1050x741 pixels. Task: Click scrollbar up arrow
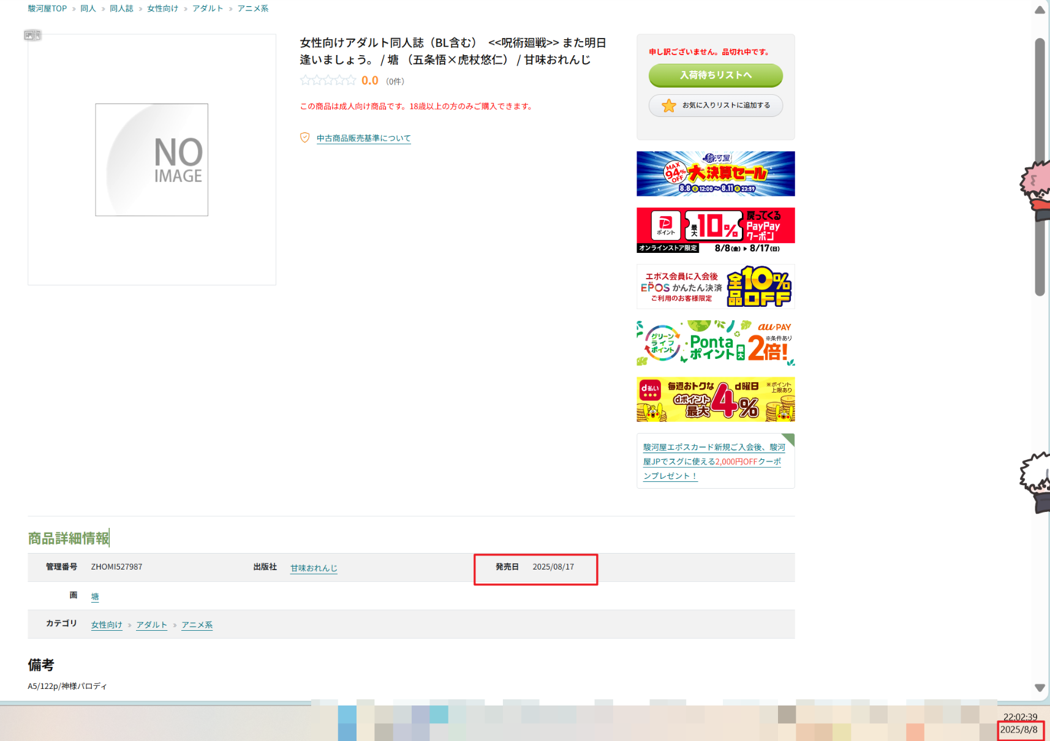click(1040, 10)
